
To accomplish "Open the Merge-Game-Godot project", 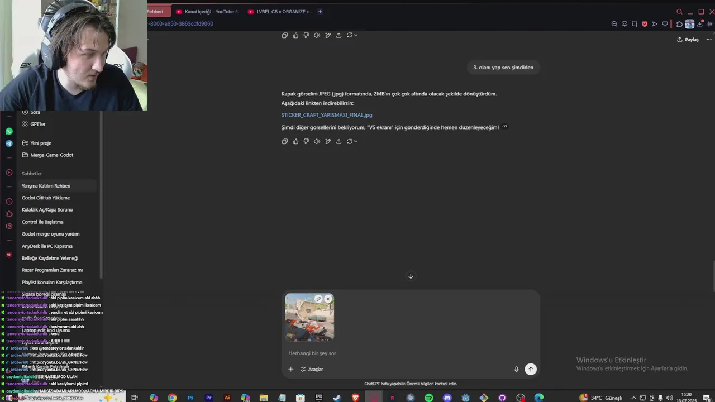I will [47, 155].
